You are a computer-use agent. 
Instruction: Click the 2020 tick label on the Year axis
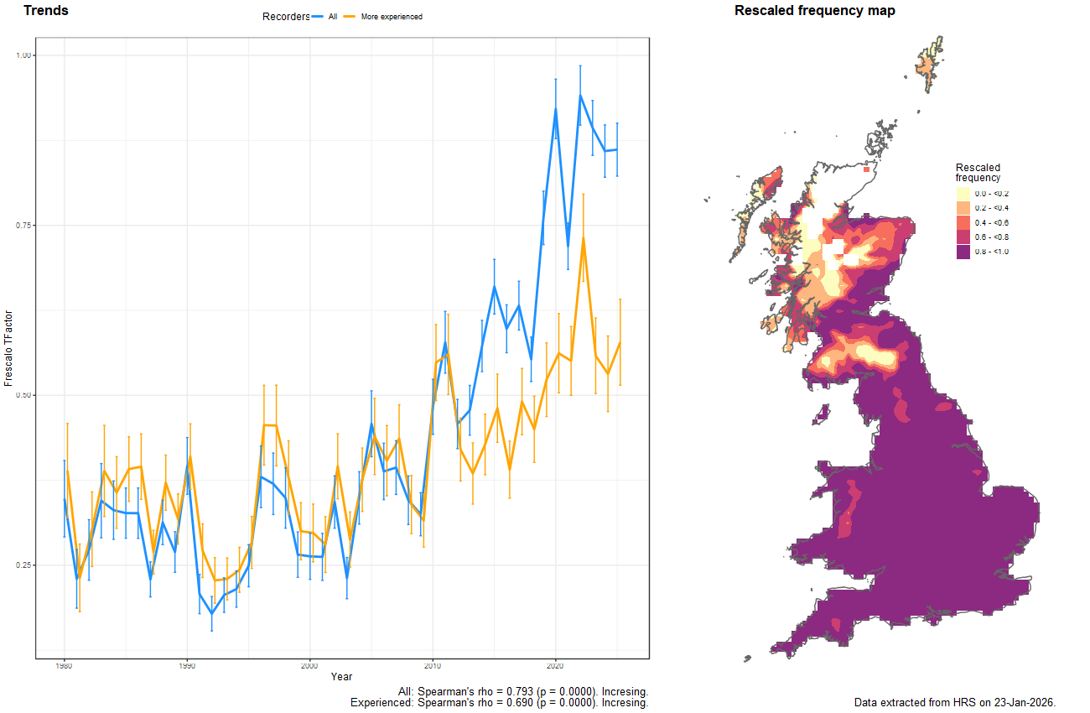pyautogui.click(x=553, y=665)
